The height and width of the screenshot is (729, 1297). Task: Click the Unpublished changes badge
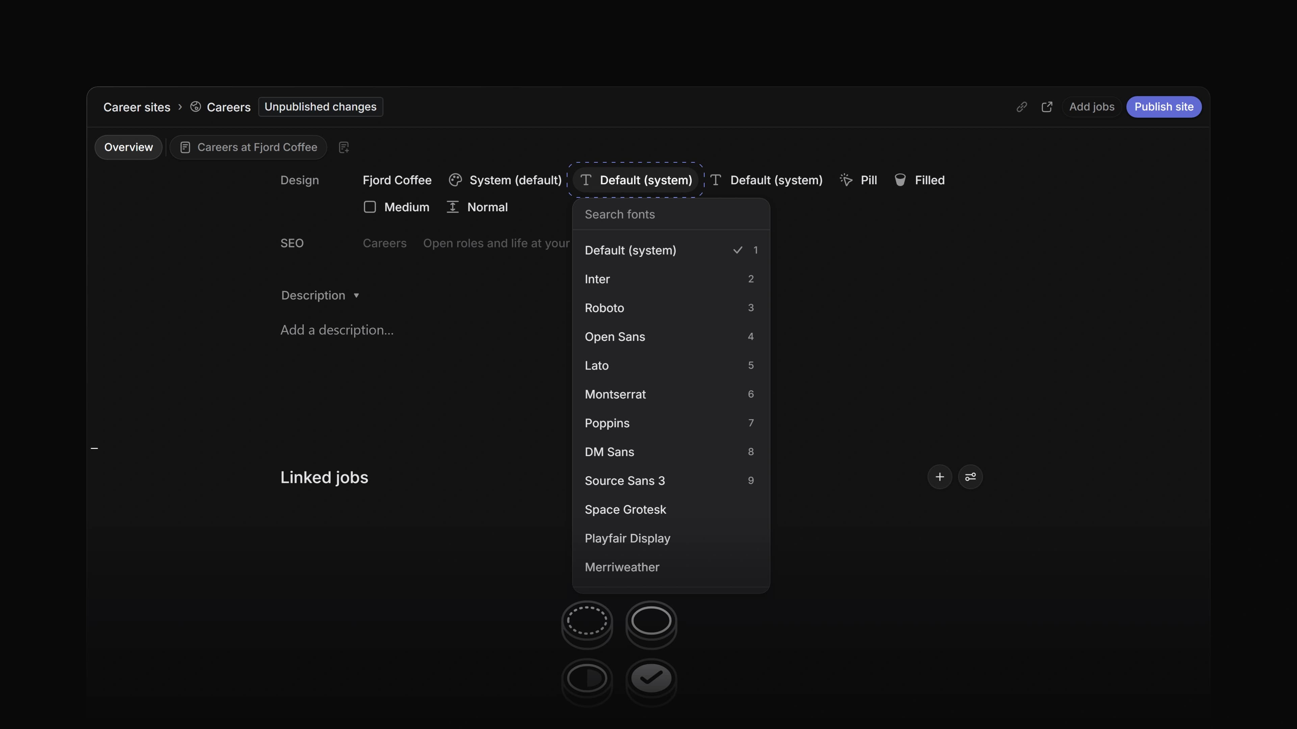[x=321, y=107]
